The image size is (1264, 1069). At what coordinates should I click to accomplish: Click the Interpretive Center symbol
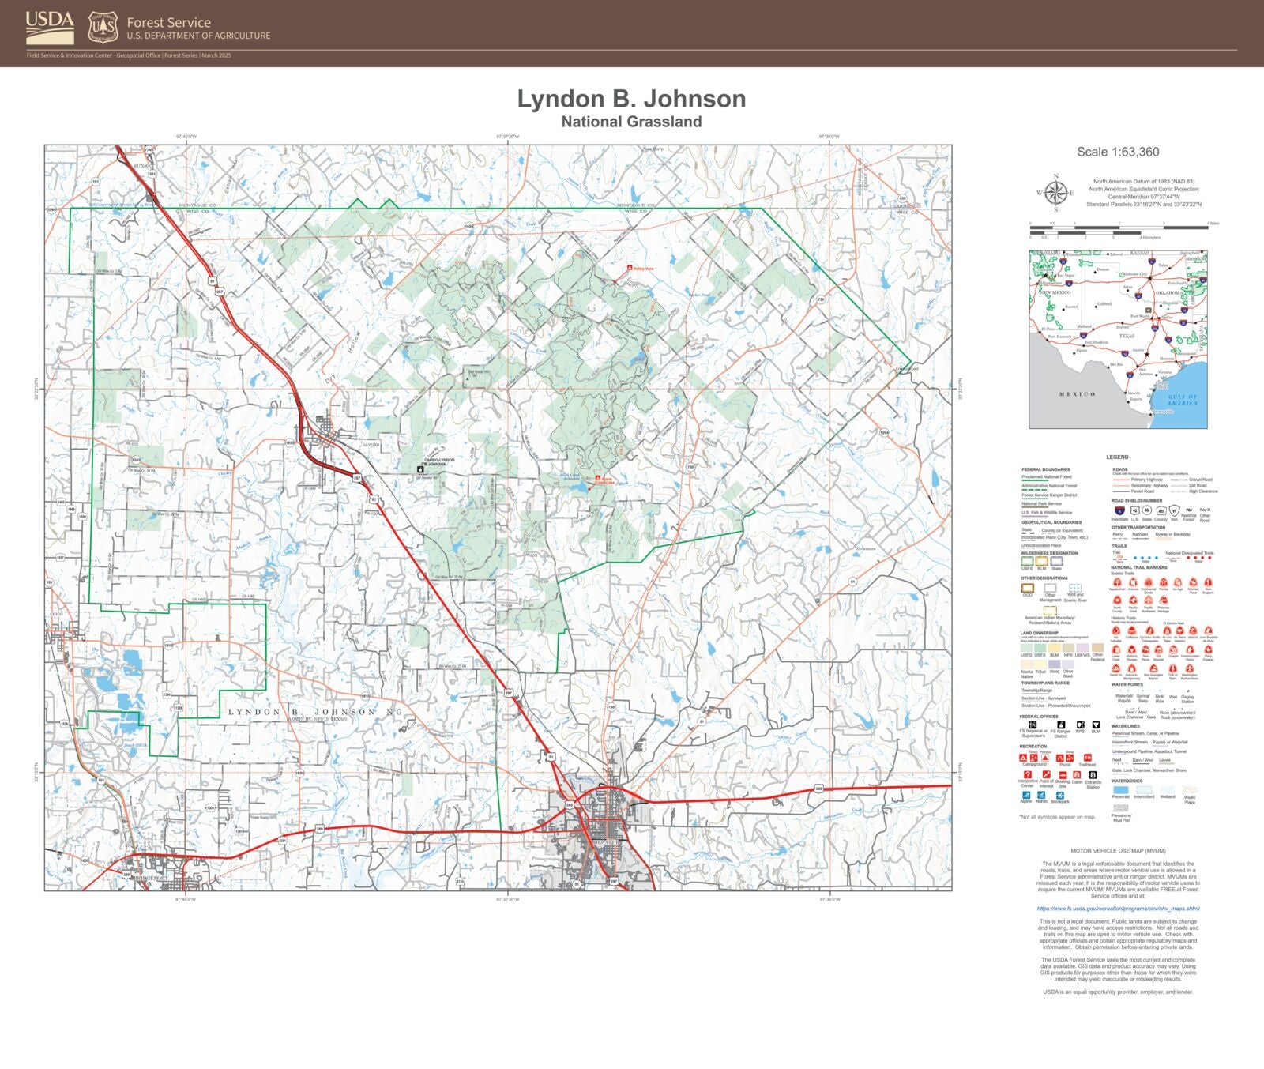(x=1028, y=774)
